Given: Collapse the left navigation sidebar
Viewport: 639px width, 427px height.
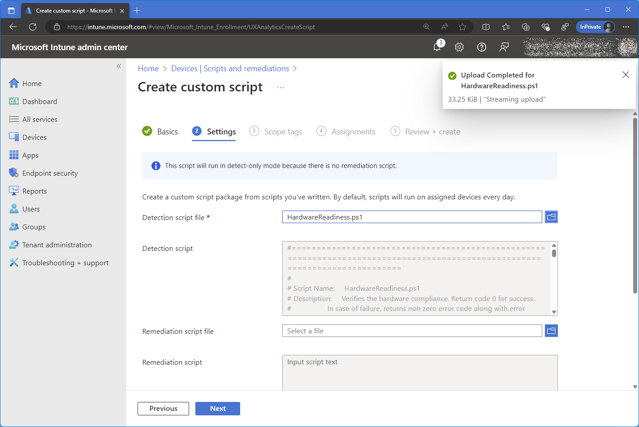Looking at the screenshot, I should (119, 66).
